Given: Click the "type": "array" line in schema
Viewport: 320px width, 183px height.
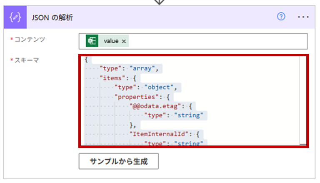Looking at the screenshot, I should [x=129, y=68].
